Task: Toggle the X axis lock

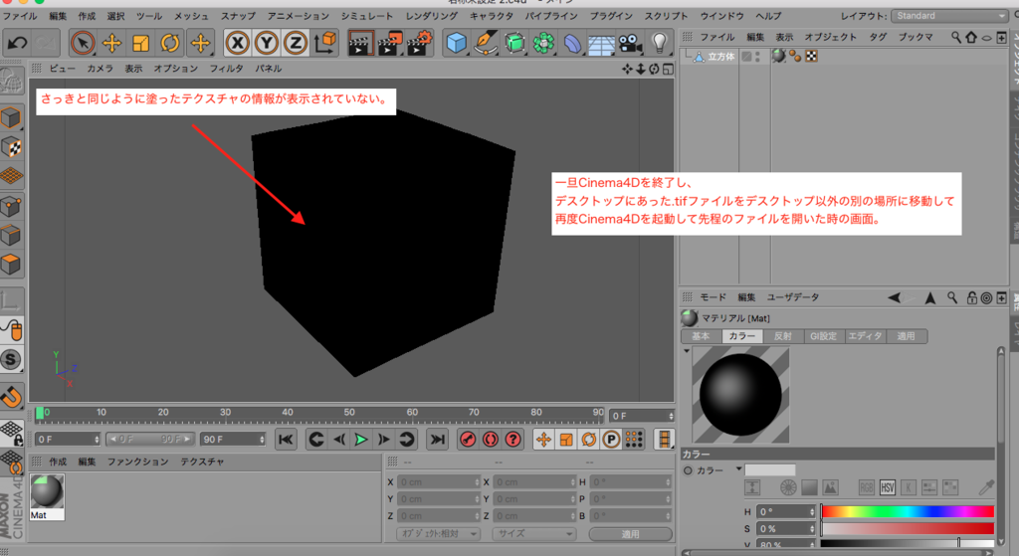Action: pyautogui.click(x=237, y=44)
